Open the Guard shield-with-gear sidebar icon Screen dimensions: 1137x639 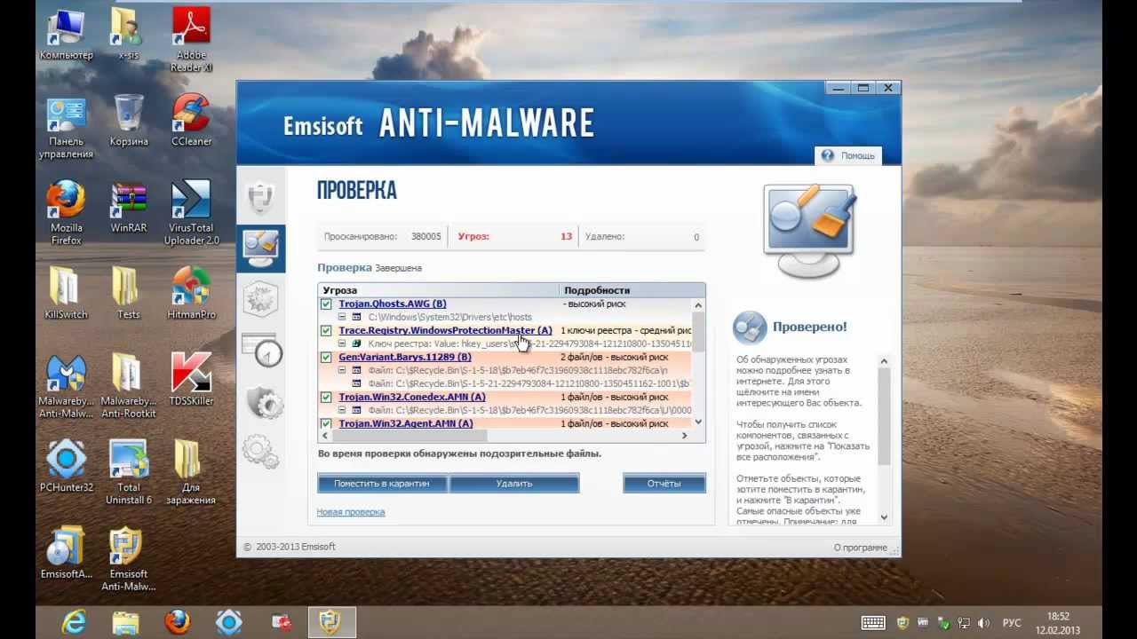pyautogui.click(x=263, y=401)
